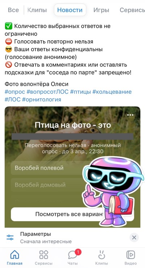
Task: Tap the poll title Птица на фото
Action: tap(73, 125)
